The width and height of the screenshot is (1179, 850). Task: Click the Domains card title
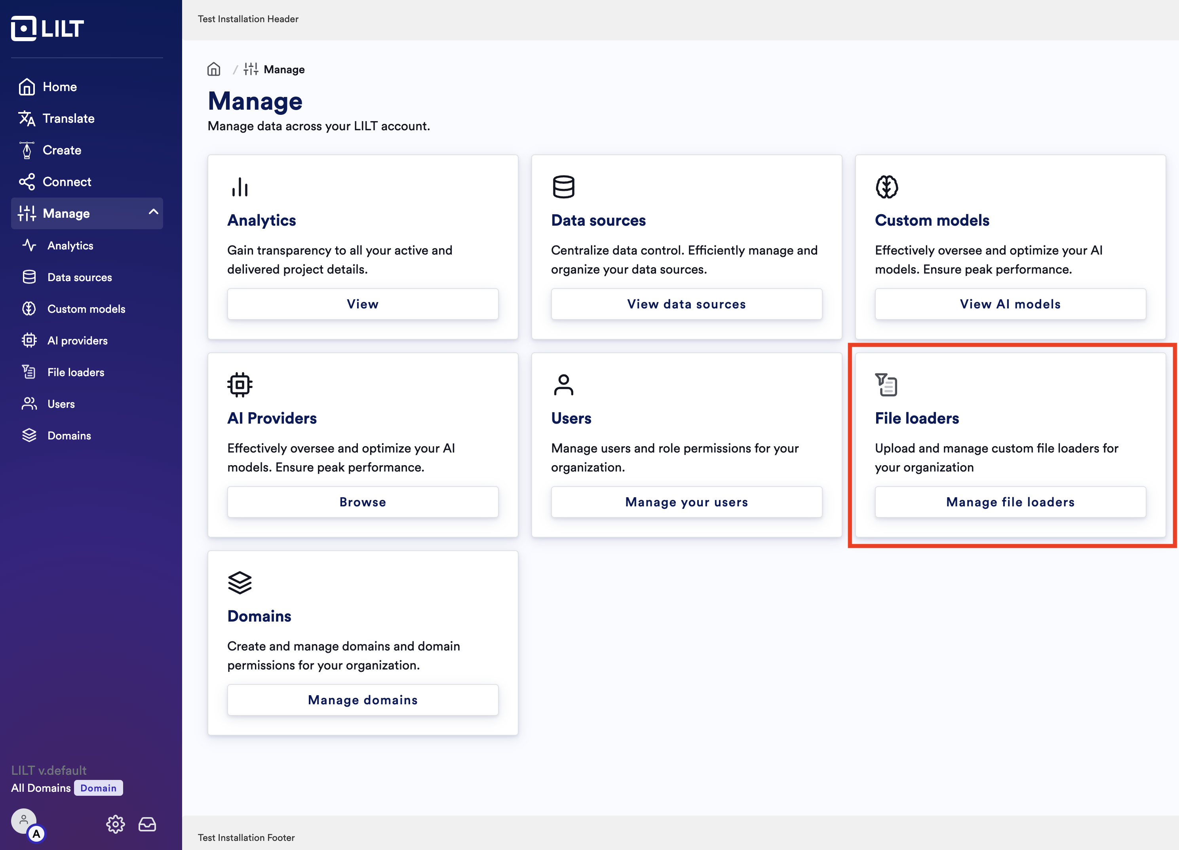click(x=259, y=616)
